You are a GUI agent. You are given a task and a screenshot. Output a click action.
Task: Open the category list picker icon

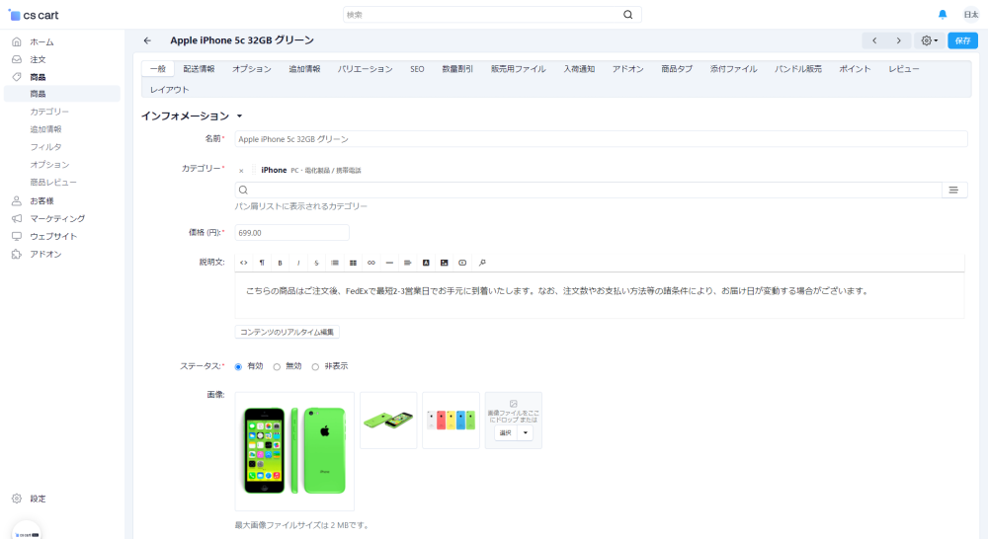(954, 191)
